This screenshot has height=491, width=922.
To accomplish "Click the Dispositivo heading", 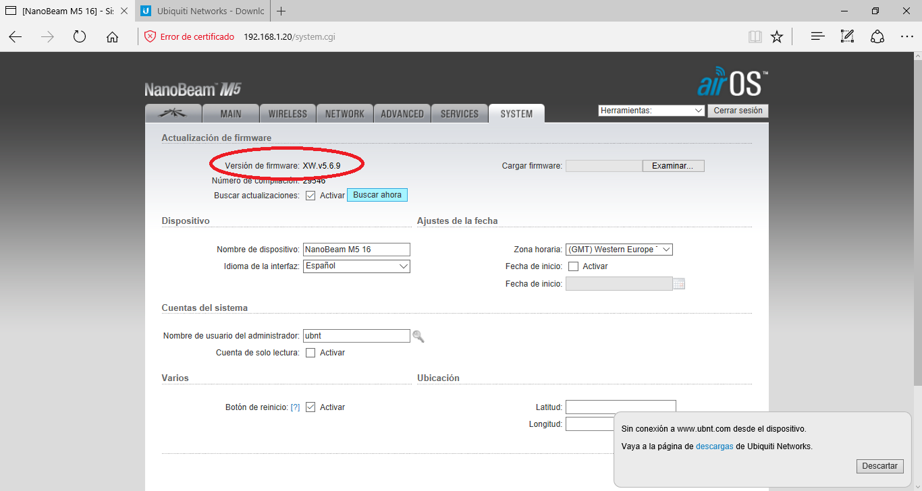I will click(186, 221).
